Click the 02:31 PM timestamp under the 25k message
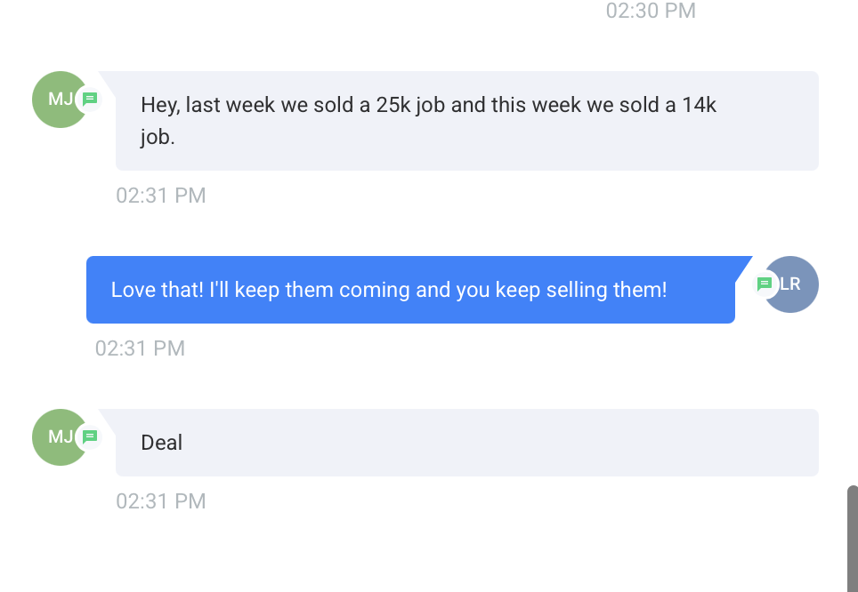Image resolution: width=858 pixels, height=592 pixels. tap(161, 196)
